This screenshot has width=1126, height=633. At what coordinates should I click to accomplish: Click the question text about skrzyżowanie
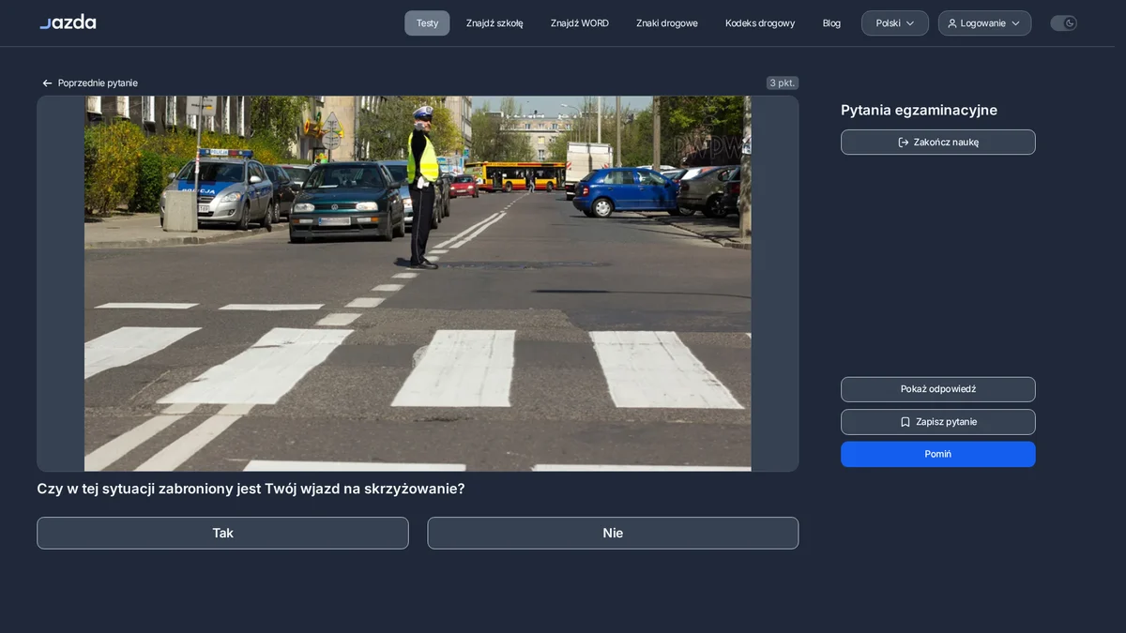click(x=251, y=489)
